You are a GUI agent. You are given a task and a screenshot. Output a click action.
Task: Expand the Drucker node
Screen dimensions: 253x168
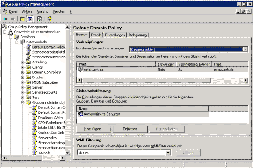pyautogui.click(x=22, y=77)
